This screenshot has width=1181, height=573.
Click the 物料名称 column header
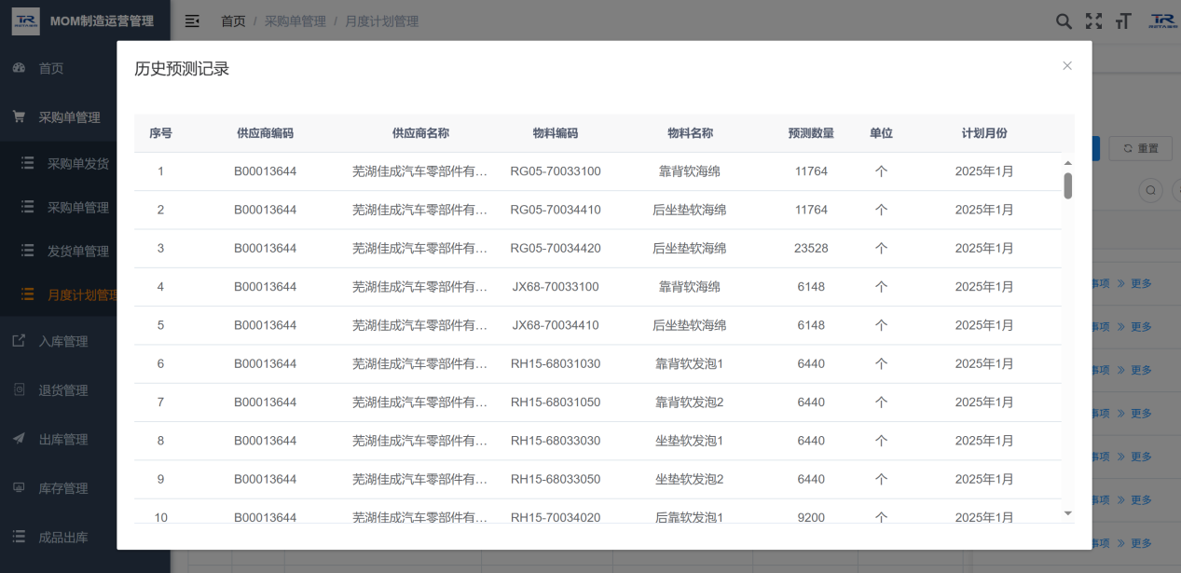click(x=690, y=133)
